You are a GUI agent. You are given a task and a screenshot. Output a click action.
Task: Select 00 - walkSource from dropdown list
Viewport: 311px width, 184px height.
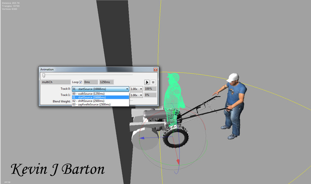(91, 94)
